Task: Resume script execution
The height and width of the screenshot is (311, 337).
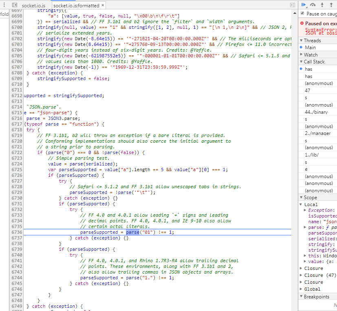Action: (x=304, y=5)
